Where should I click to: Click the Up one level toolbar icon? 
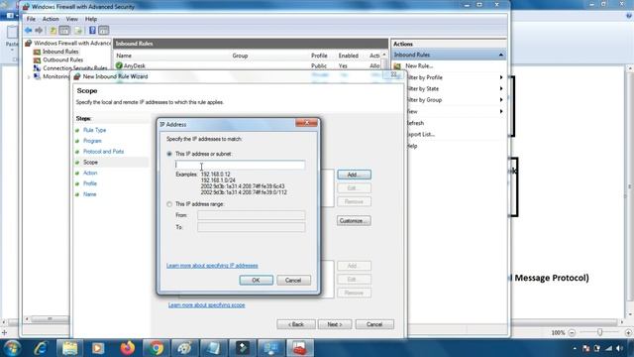53,31
